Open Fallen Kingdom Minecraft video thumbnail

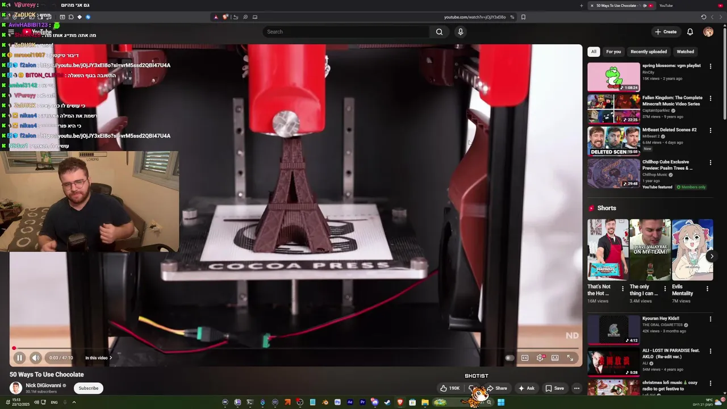click(613, 108)
